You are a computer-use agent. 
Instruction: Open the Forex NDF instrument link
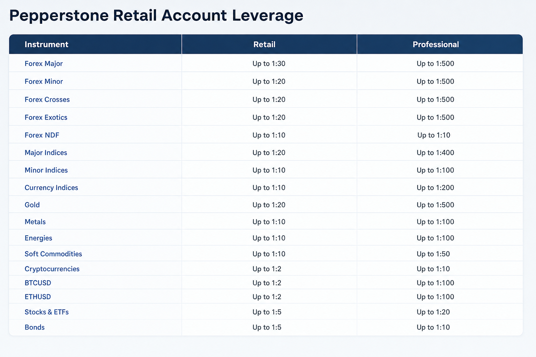(42, 135)
